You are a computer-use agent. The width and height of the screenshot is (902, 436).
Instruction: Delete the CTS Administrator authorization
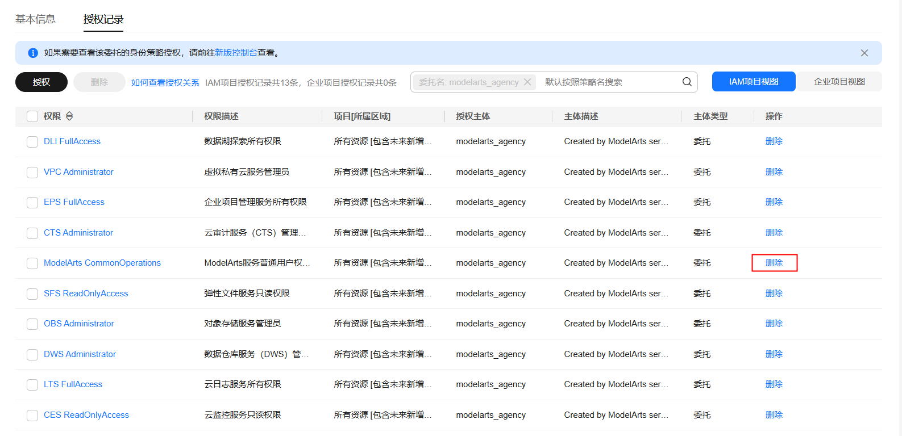[x=774, y=233]
